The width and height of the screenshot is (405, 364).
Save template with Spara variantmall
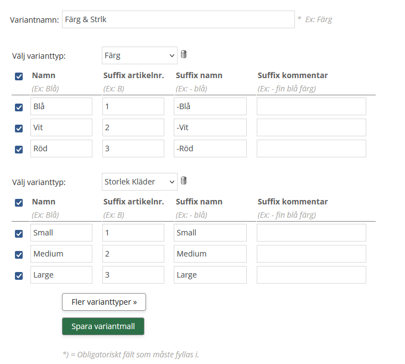click(x=103, y=326)
